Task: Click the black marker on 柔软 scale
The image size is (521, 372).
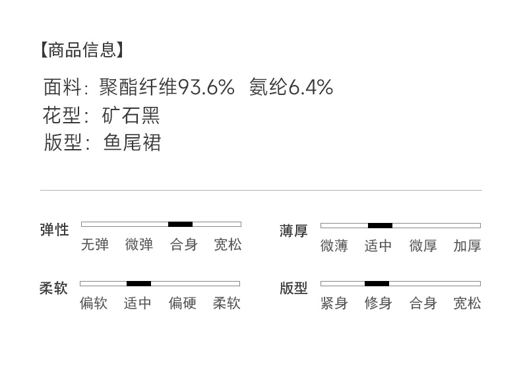Action: click(138, 284)
